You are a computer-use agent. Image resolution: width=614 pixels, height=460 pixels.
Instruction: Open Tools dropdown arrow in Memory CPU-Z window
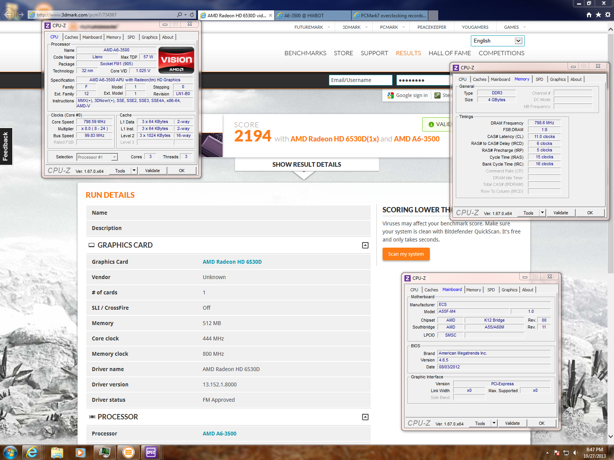point(542,212)
